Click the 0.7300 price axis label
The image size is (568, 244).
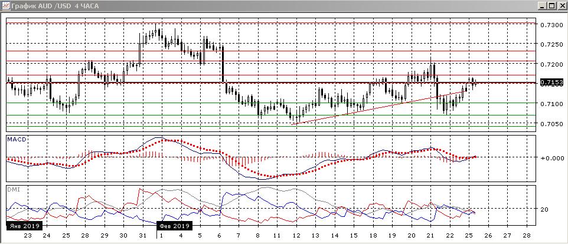point(550,25)
